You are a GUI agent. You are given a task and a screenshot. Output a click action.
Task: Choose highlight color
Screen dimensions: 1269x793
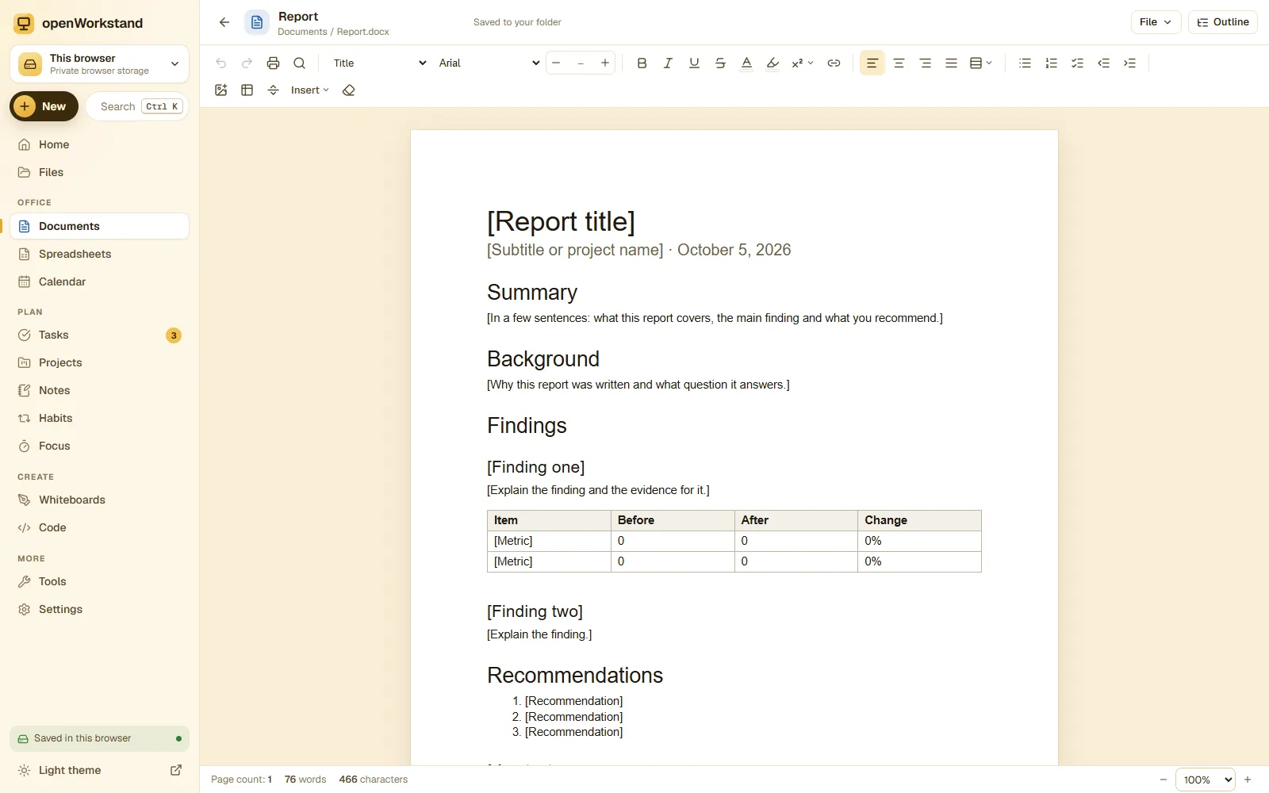click(x=773, y=63)
